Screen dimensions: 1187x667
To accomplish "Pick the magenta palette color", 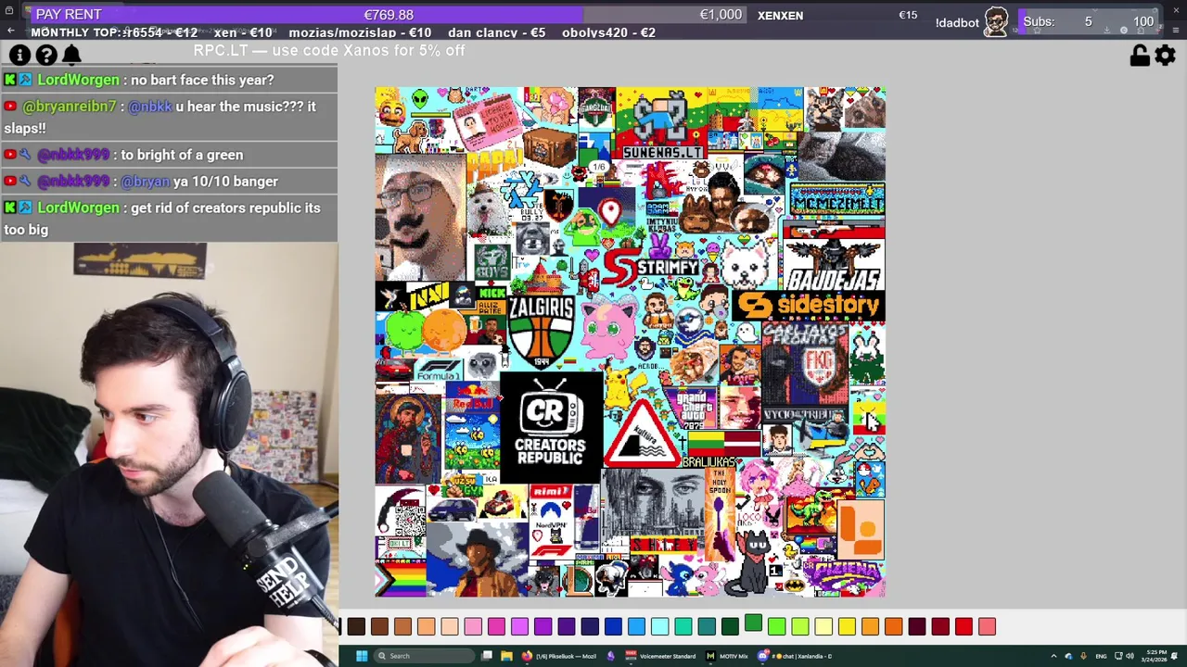I will (x=496, y=627).
